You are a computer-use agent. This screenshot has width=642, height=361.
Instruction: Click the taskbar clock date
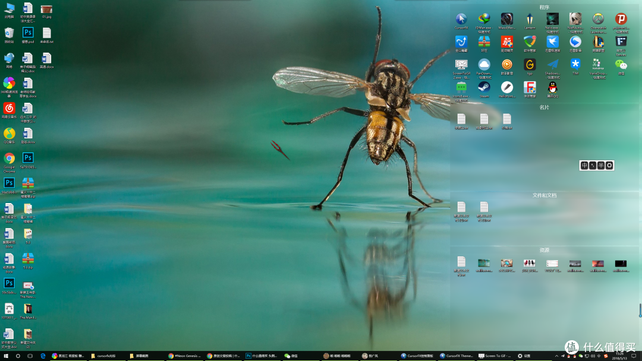pyautogui.click(x=618, y=356)
